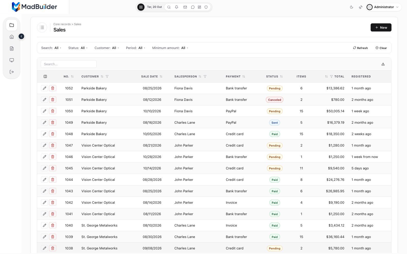Image resolution: width=407 pixels, height=254 pixels.
Task: Collapse the sidebar with the arrow button
Action: click(x=21, y=36)
